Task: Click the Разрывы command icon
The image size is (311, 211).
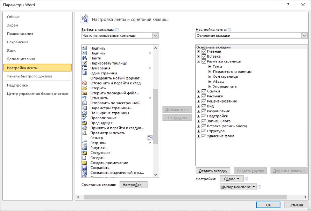Action: point(84,143)
